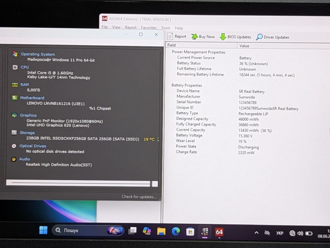Open the Report menu in AIDA64
Screen dimensions: 330x248
tap(131, 27)
